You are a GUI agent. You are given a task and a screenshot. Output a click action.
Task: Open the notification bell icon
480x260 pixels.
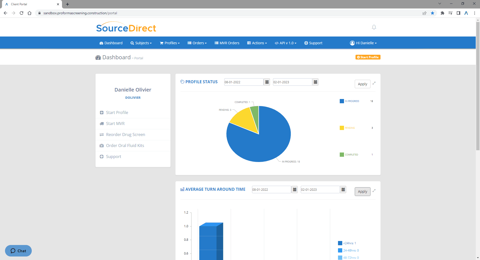click(374, 27)
